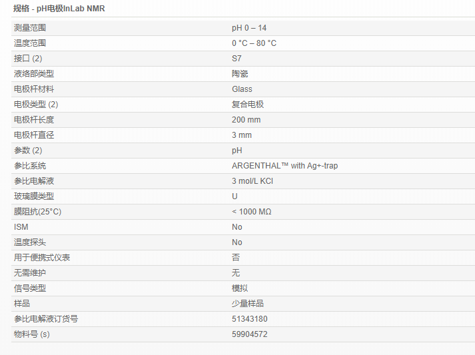The width and height of the screenshot is (475, 355).
Task: Click the '规格 - pH电极InLab NMR' heading
Action: [59, 9]
